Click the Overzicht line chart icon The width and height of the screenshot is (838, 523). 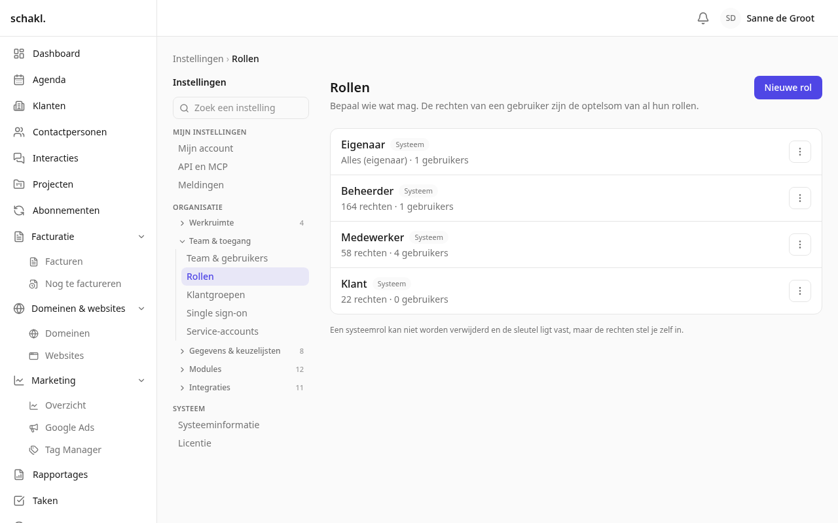pyautogui.click(x=33, y=405)
